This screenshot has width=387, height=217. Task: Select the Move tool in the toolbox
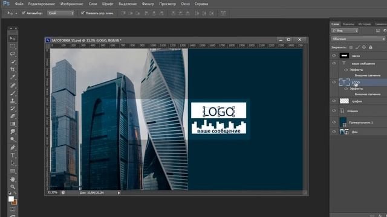click(x=12, y=39)
